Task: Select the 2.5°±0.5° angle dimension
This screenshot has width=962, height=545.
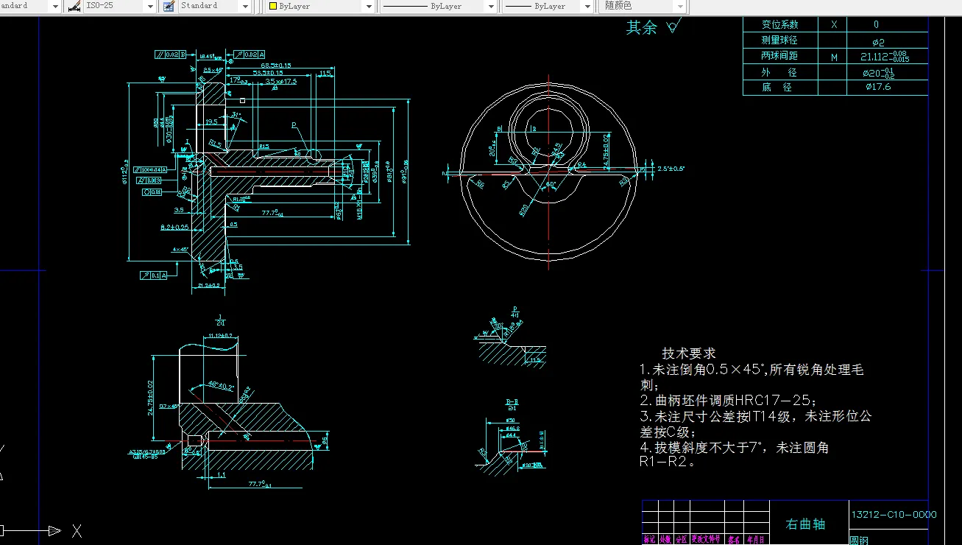Action: point(671,169)
